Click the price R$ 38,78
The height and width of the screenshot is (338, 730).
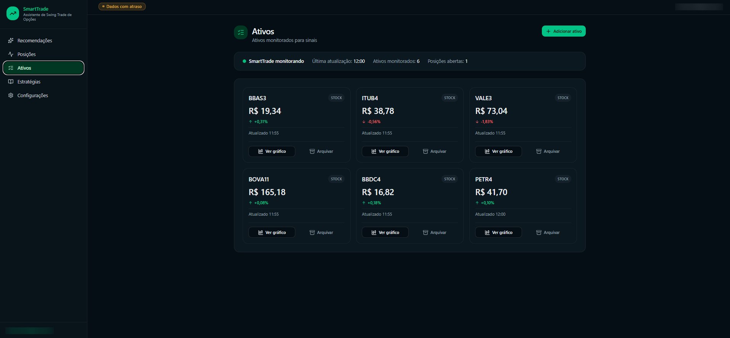(x=378, y=111)
